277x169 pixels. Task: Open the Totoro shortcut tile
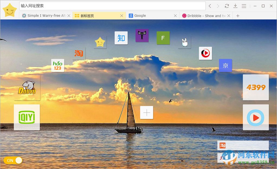(184, 42)
